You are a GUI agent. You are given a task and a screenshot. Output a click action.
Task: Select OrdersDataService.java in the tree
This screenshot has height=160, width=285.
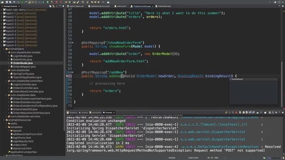(27, 102)
